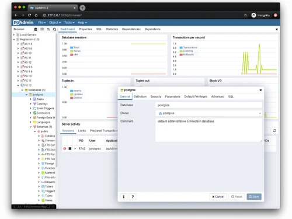Switch to the Sessions tab in Server activity
Viewport: 292px width, 219px height.
point(68,131)
